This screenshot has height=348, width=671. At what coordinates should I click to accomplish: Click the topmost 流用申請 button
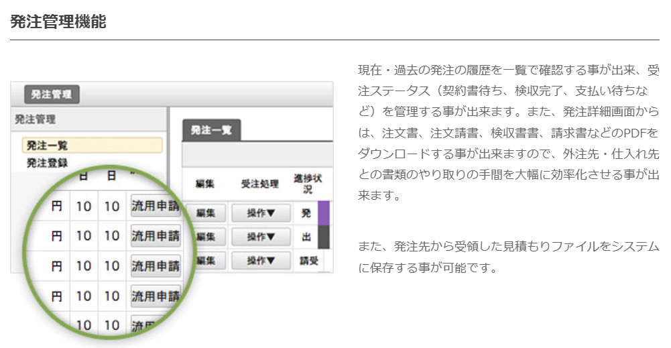click(156, 207)
